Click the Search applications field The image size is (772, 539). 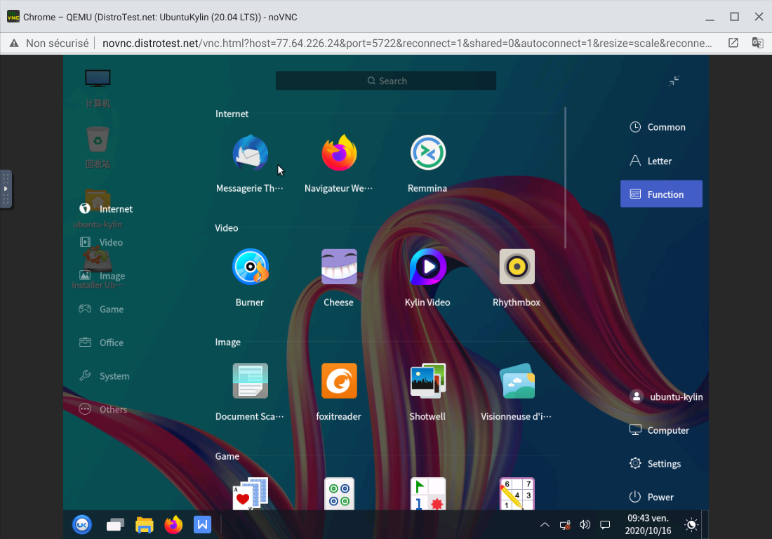point(386,81)
